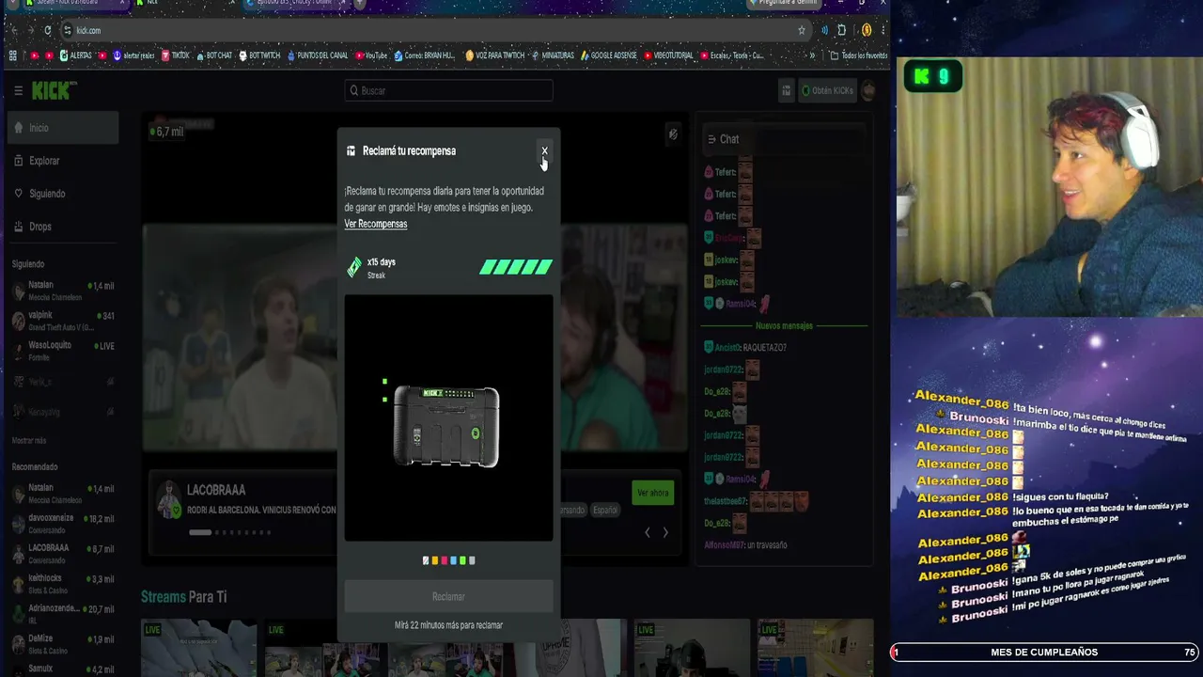Open recommended channel davooxeneize
The width and height of the screenshot is (1203, 677).
62,524
